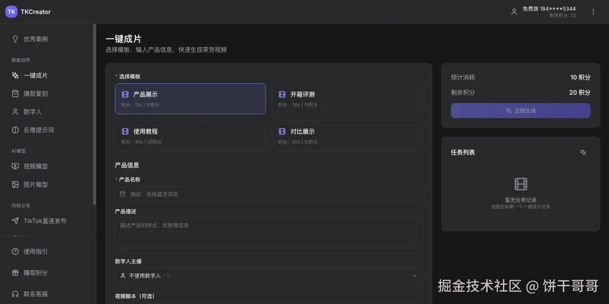Click the 剩余积分: 20 text in header
This screenshot has width=609, height=304.
coord(563,16)
